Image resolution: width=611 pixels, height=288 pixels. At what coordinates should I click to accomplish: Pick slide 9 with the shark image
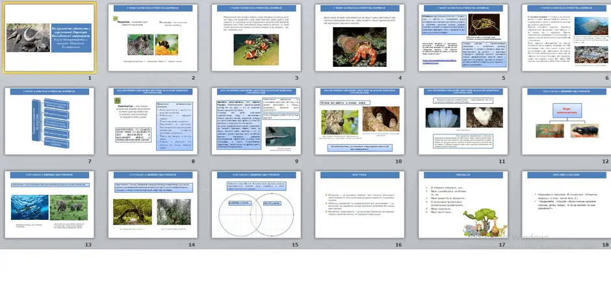[256, 121]
